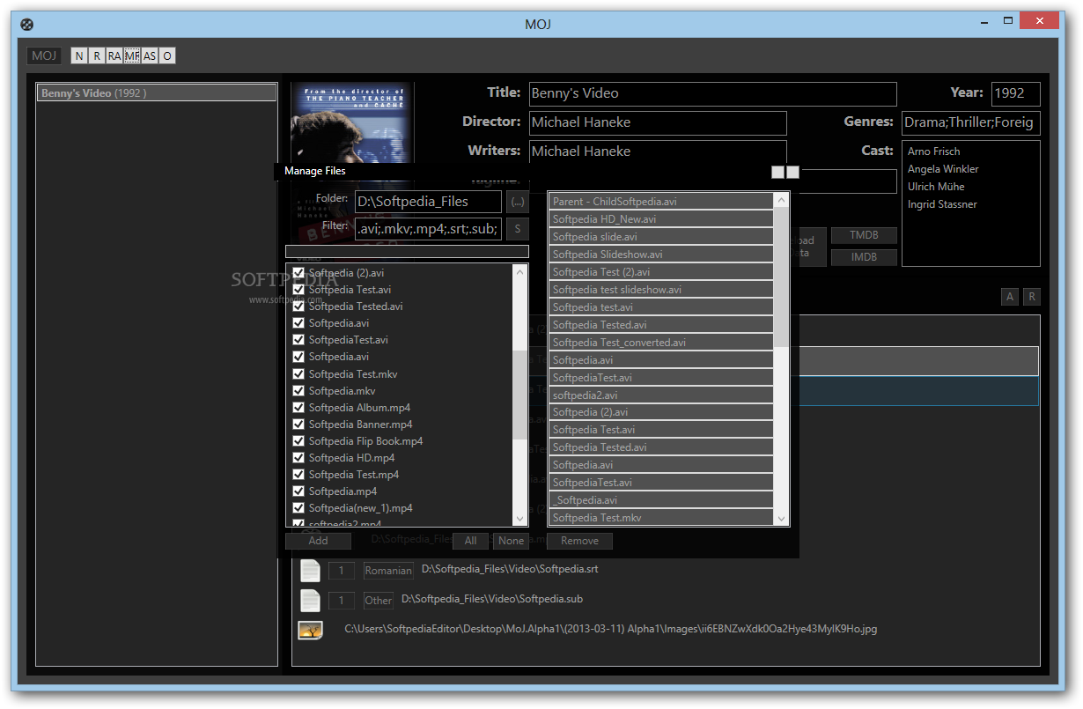Click the IMDB button
1083x709 pixels.
click(864, 257)
